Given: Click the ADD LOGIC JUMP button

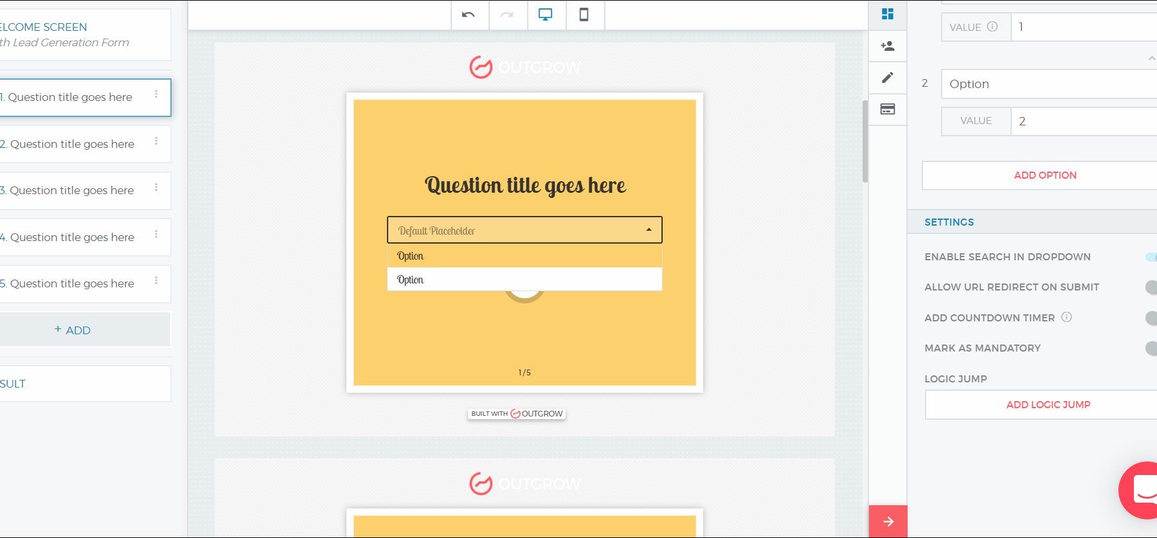Looking at the screenshot, I should [x=1048, y=405].
